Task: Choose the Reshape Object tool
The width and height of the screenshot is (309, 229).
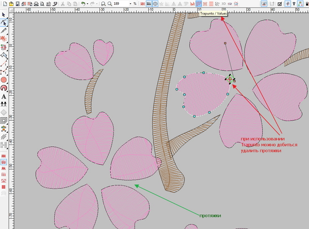Action: 4,23
